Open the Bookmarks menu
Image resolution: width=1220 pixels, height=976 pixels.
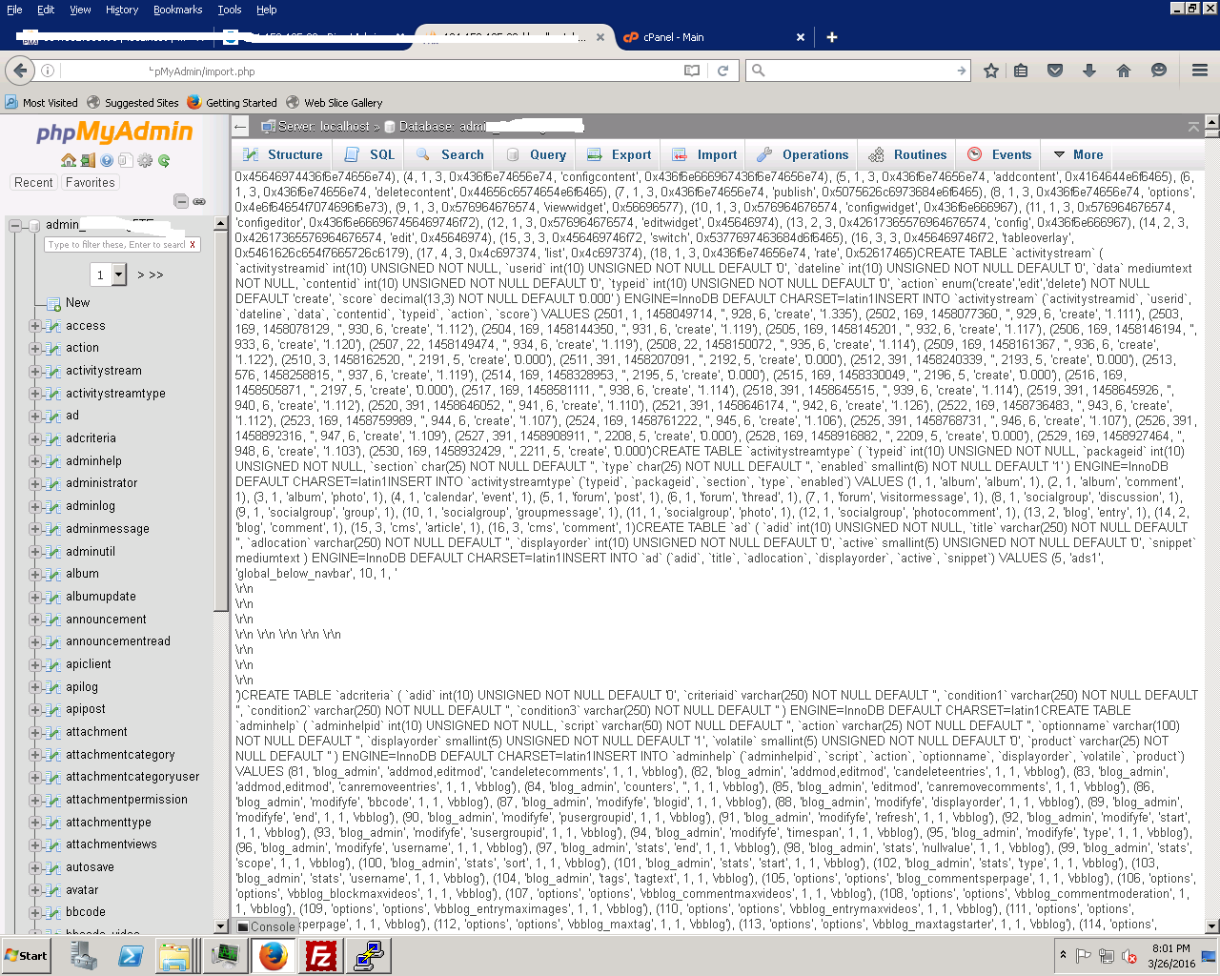(x=178, y=10)
